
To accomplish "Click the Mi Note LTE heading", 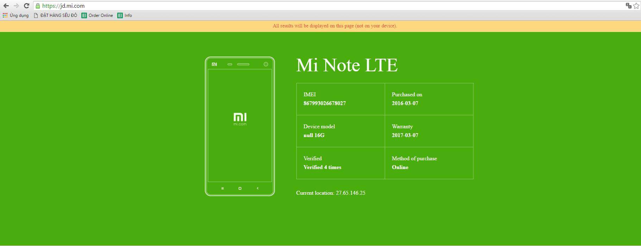I will [347, 65].
